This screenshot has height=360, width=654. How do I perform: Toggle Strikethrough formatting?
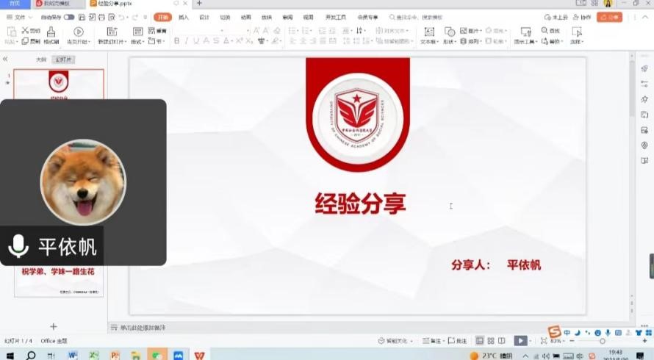coord(216,41)
